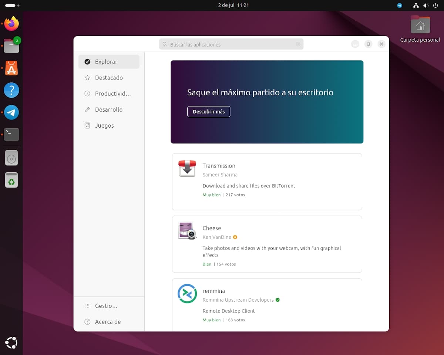444x355 pixels.
Task: Click the volume icon in top bar
Action: point(426,6)
